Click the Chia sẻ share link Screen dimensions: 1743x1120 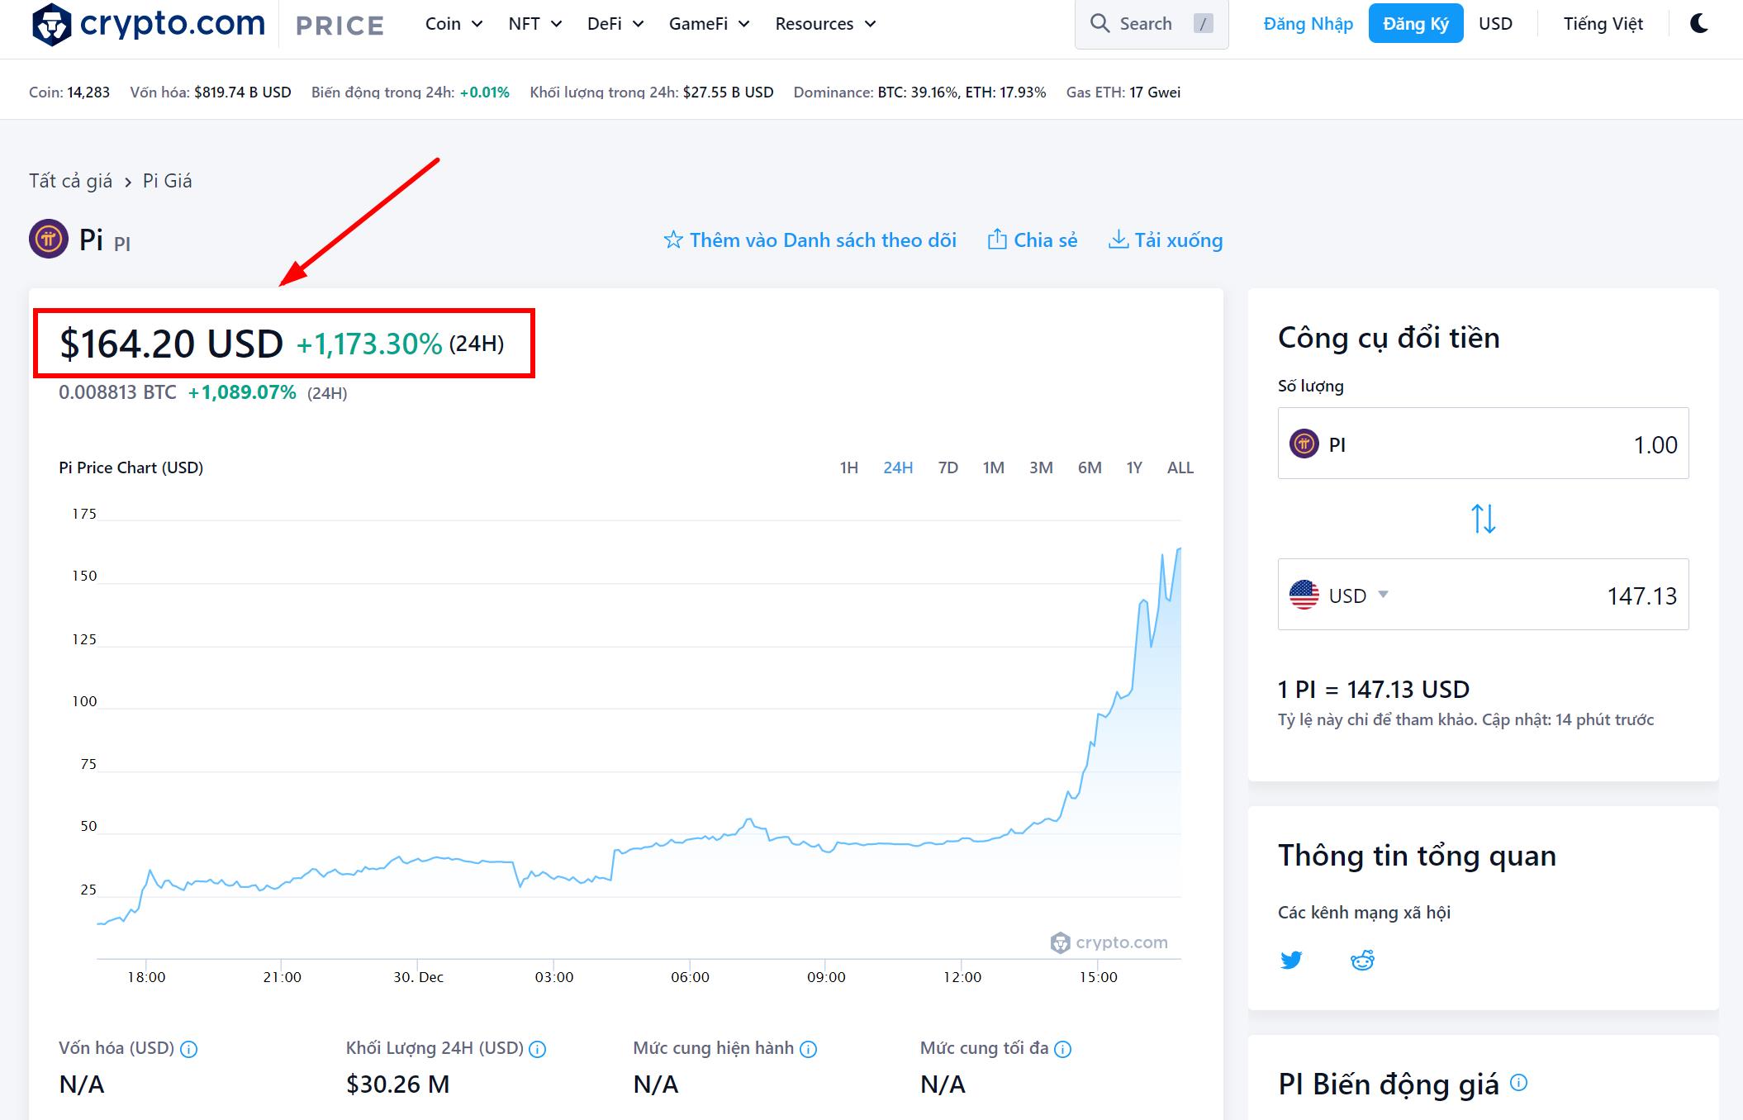tap(1033, 240)
